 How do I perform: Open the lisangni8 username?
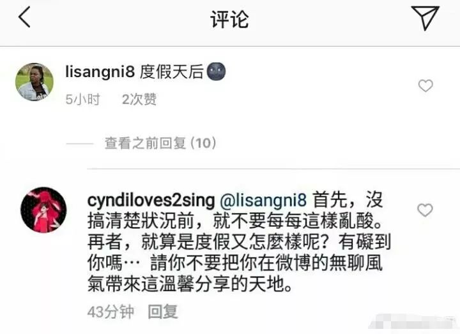pyautogui.click(x=100, y=72)
